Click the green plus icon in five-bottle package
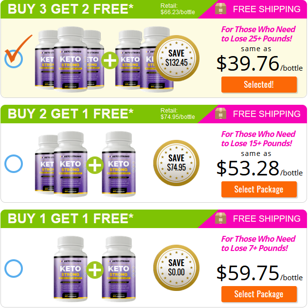The height and width of the screenshot is (308, 308). (x=109, y=60)
